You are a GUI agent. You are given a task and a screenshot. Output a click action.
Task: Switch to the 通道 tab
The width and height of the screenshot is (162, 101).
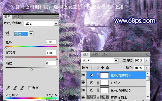click(x=95, y=54)
